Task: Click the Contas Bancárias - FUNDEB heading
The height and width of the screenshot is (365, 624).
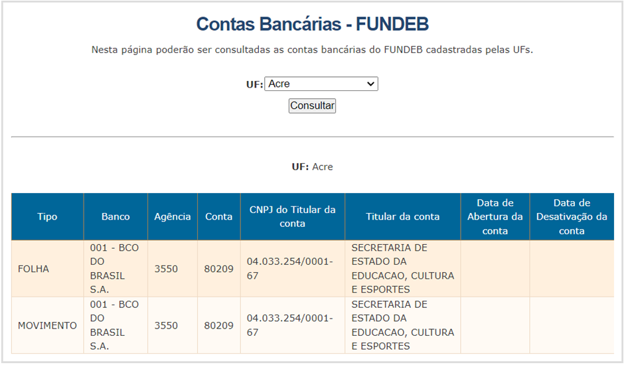Action: [x=313, y=24]
